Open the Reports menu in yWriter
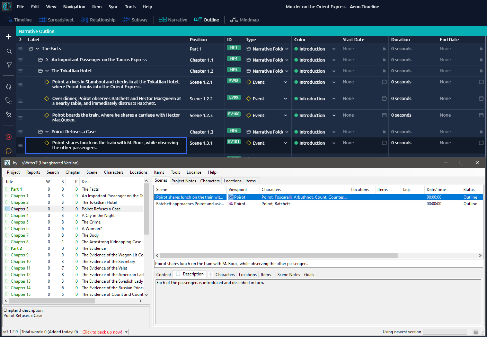 [x=33, y=172]
